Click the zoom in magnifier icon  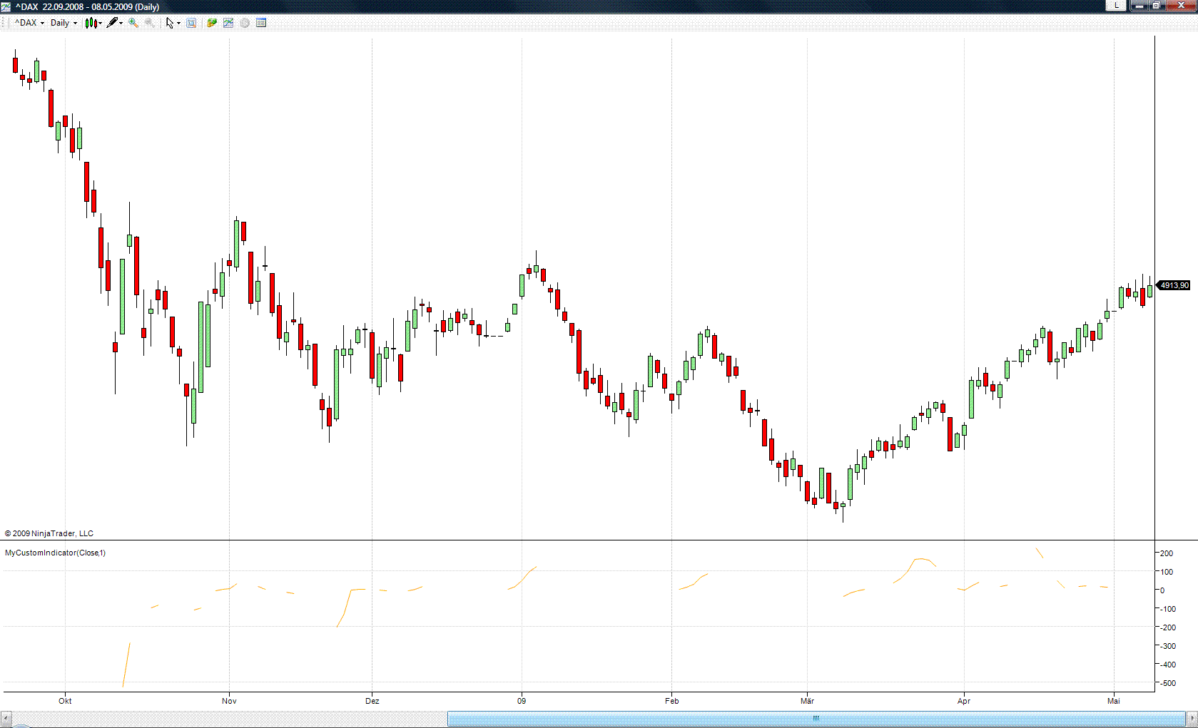[133, 23]
